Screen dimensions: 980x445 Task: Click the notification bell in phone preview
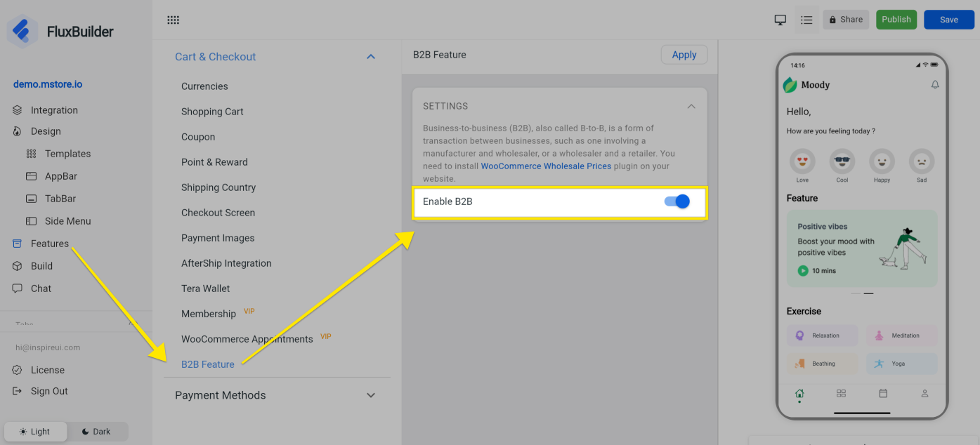935,85
